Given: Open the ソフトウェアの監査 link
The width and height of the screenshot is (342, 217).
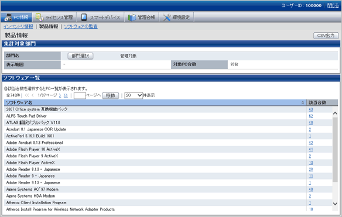Looking at the screenshot, I should click(81, 26).
